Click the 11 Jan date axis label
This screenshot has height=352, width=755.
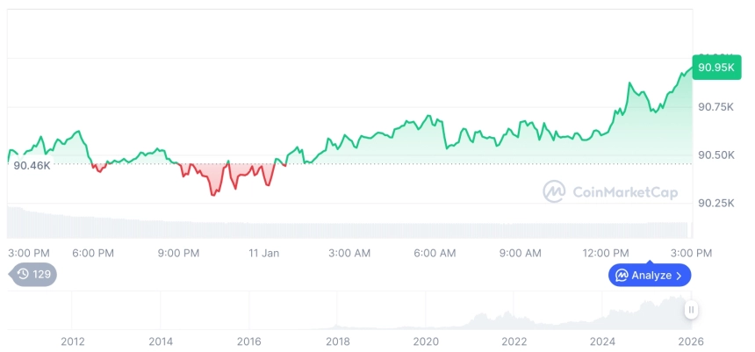(263, 253)
